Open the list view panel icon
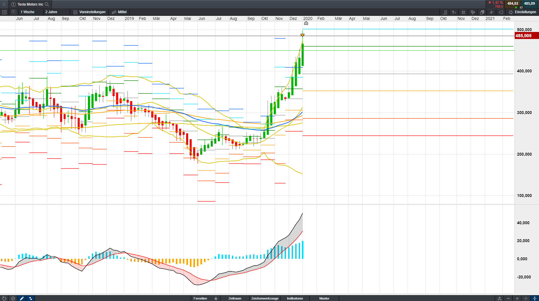 [4, 12]
